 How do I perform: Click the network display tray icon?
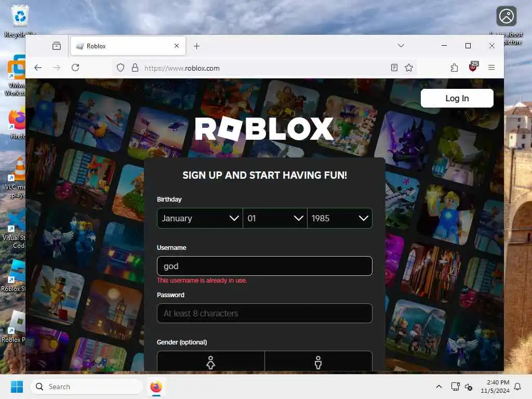click(455, 387)
